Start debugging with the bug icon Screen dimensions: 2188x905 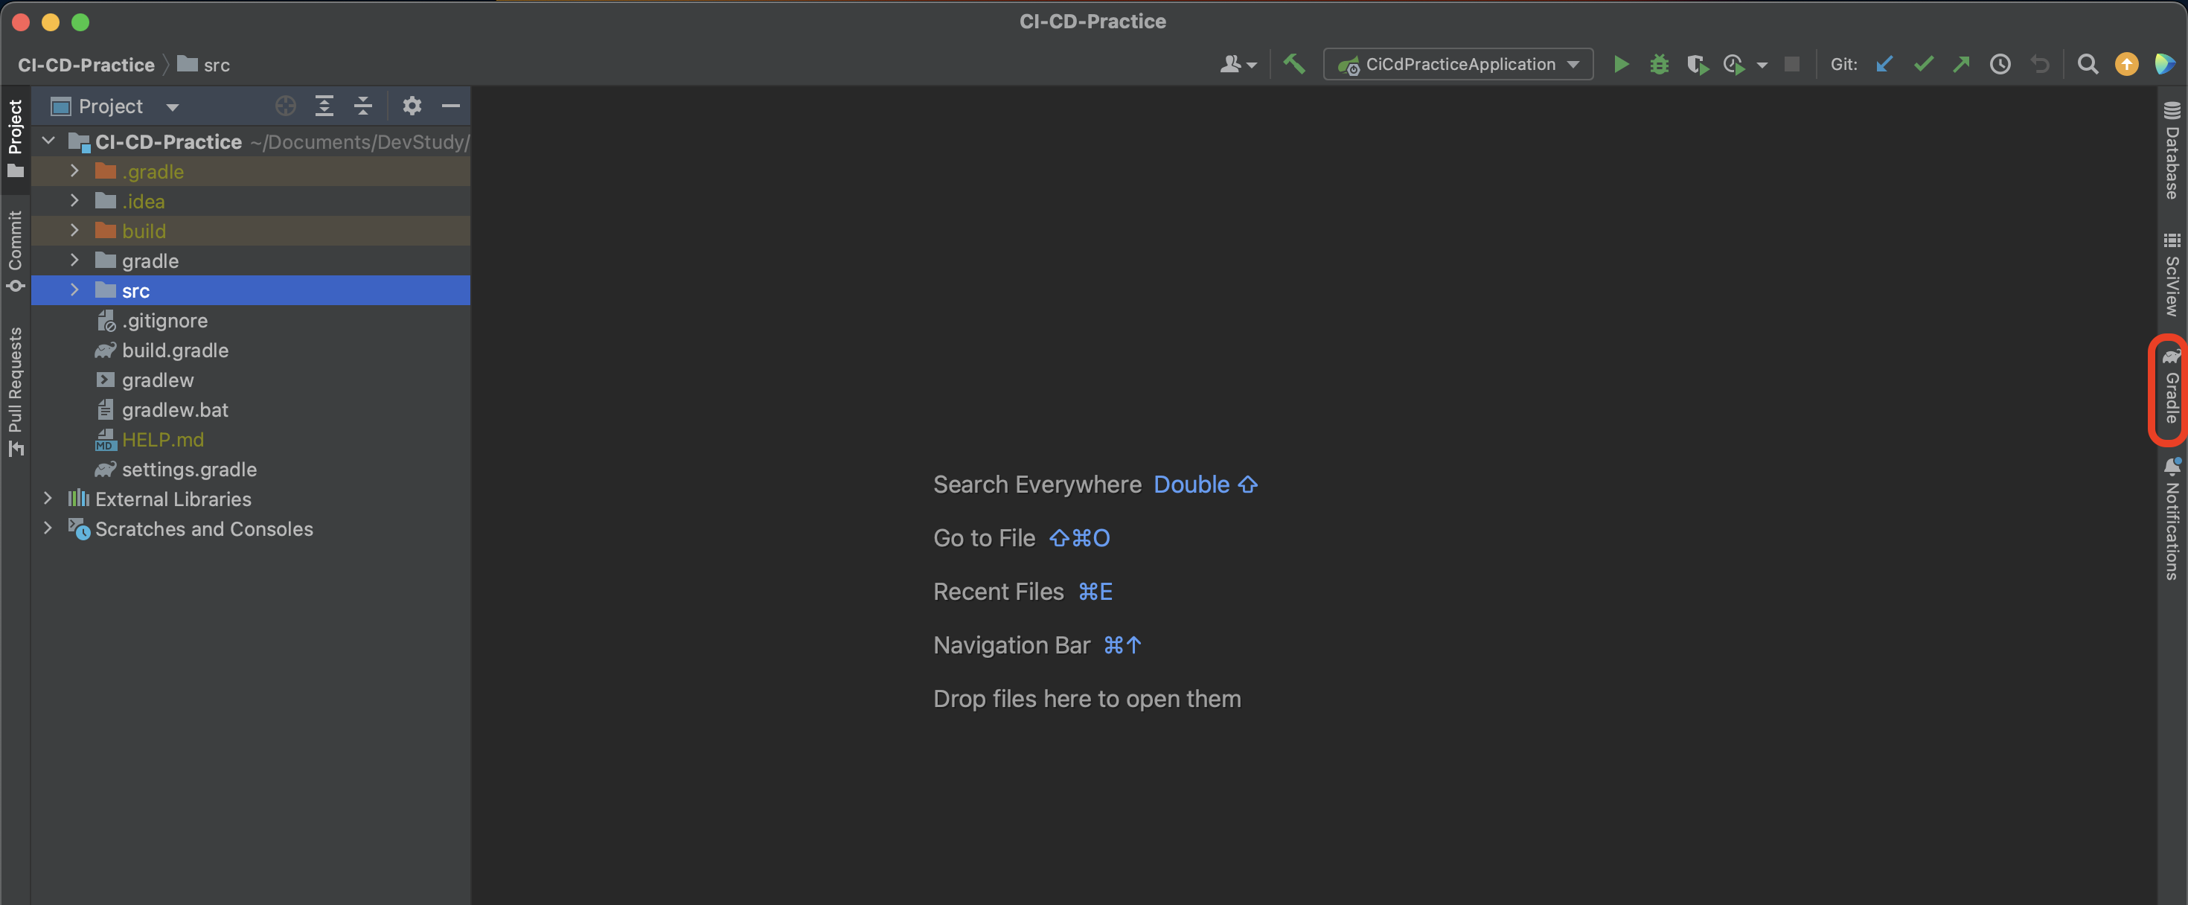pyautogui.click(x=1658, y=65)
